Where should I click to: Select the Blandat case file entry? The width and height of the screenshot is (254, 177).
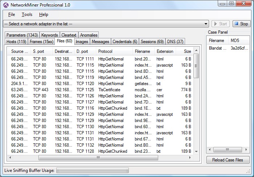pos(217,48)
